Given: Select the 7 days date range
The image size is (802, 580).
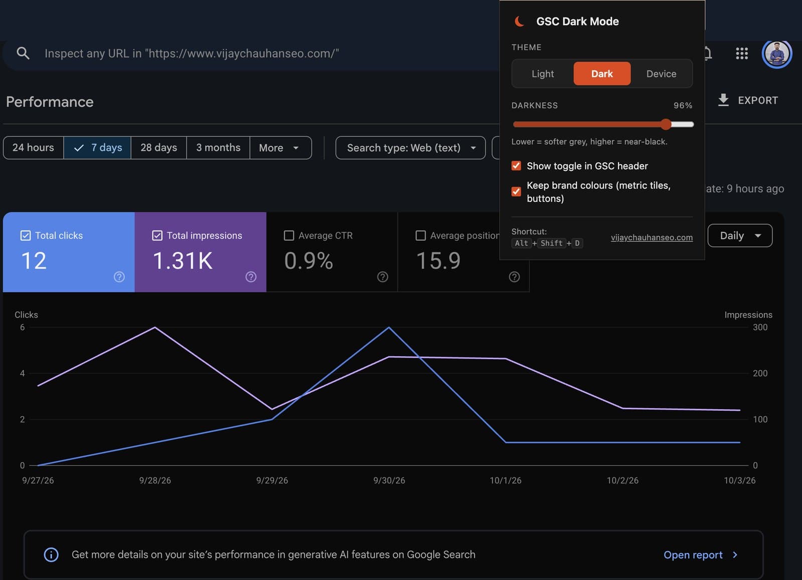Looking at the screenshot, I should (x=97, y=148).
